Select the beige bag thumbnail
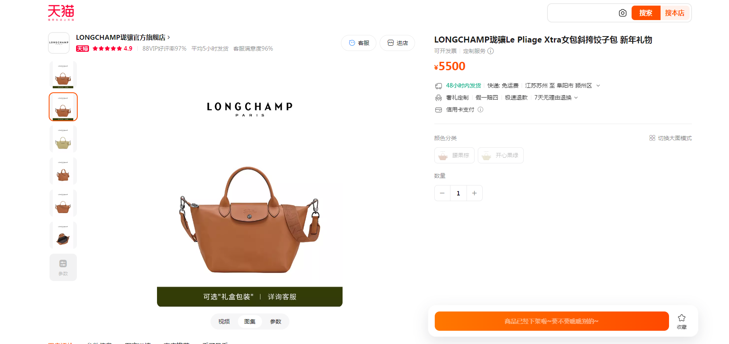This screenshot has width=729, height=344. click(x=63, y=139)
